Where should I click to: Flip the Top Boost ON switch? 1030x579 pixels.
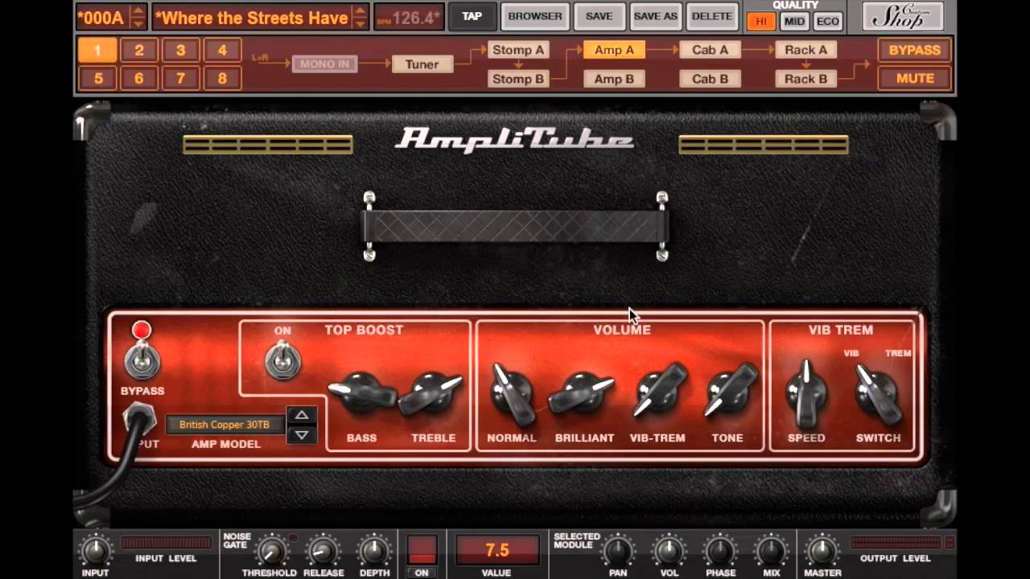point(282,359)
